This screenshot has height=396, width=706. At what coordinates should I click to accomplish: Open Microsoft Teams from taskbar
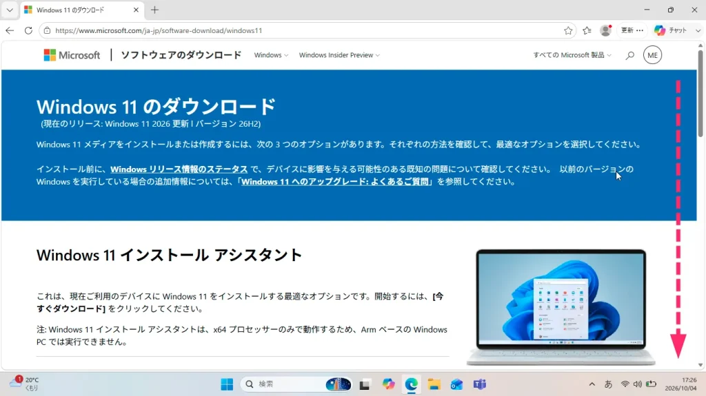click(480, 384)
